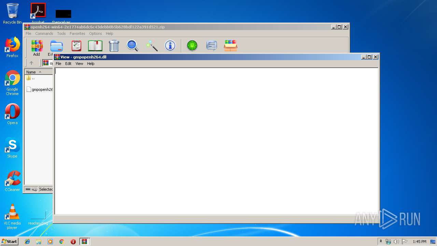This screenshot has width=437, height=246.
Task: Open Edit menu in the View window
Action: click(68, 64)
